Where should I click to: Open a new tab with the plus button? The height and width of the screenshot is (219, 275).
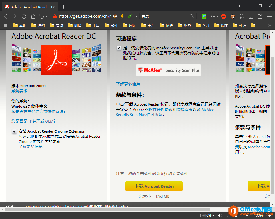point(64,7)
